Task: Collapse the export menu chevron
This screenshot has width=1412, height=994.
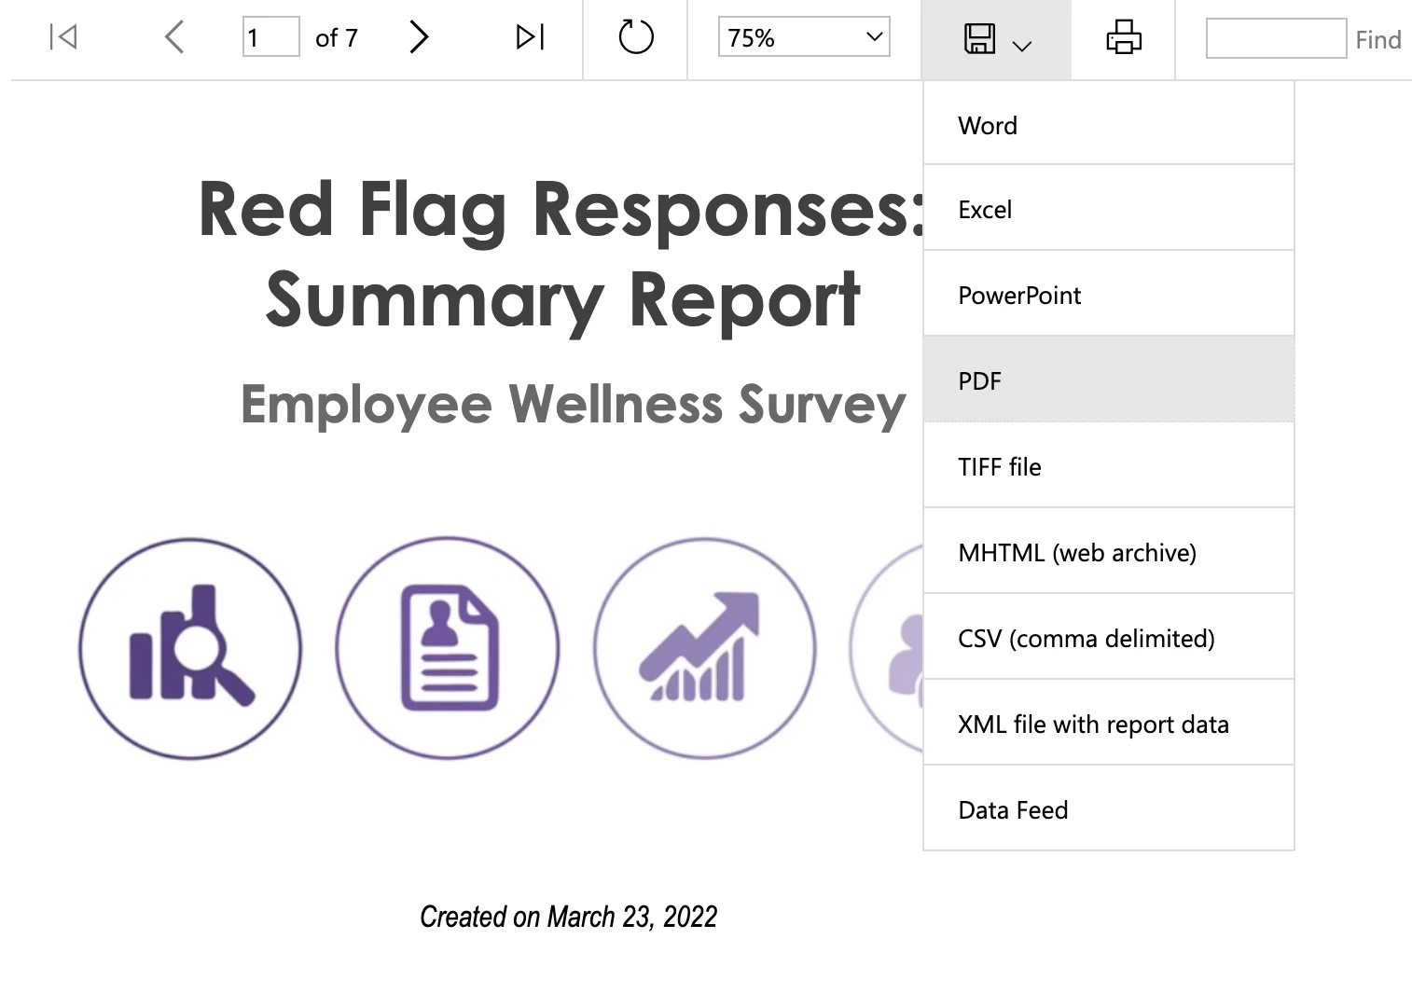Action: (1022, 46)
